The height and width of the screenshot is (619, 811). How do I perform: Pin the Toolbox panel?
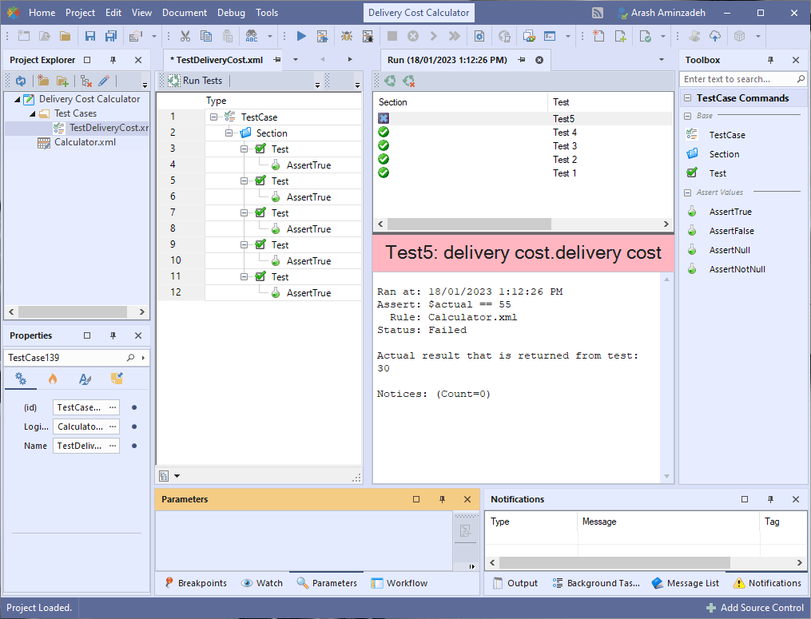[770, 60]
